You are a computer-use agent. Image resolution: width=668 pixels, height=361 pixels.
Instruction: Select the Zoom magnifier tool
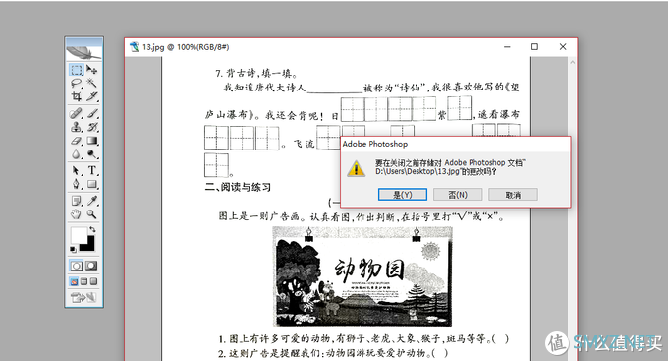[x=92, y=214]
